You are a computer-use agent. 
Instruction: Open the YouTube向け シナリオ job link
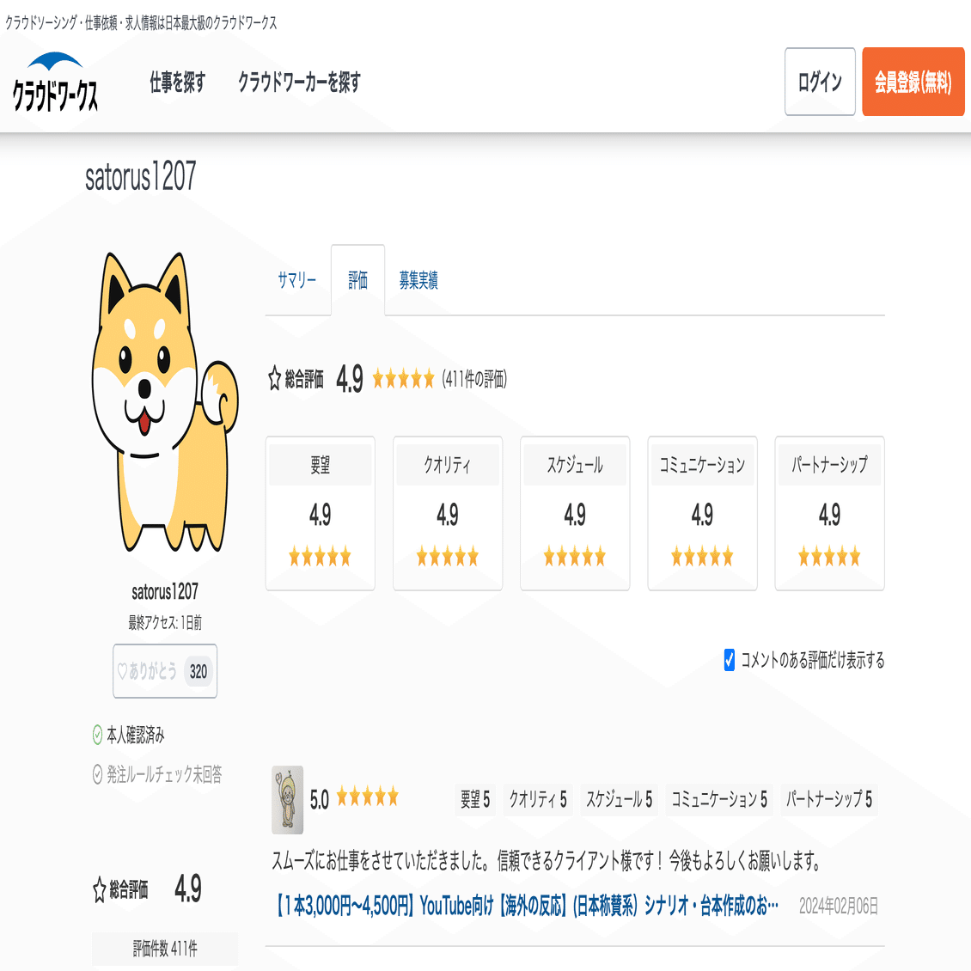coord(525,906)
